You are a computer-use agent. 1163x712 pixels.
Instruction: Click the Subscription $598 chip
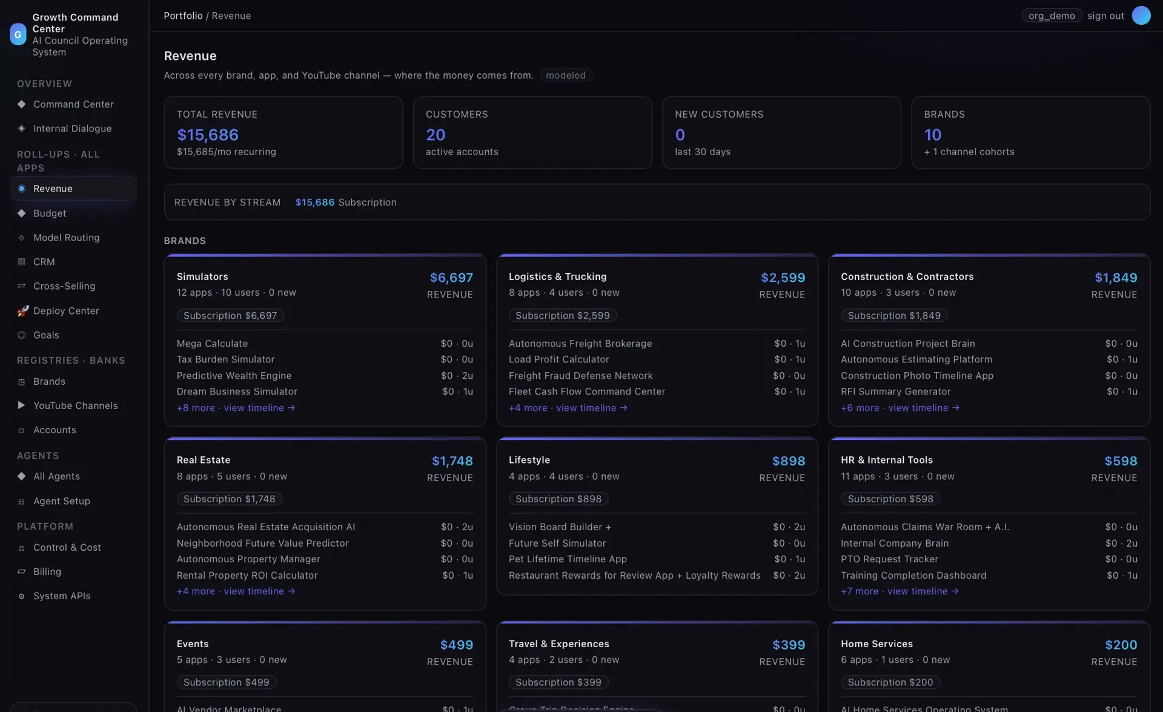890,499
